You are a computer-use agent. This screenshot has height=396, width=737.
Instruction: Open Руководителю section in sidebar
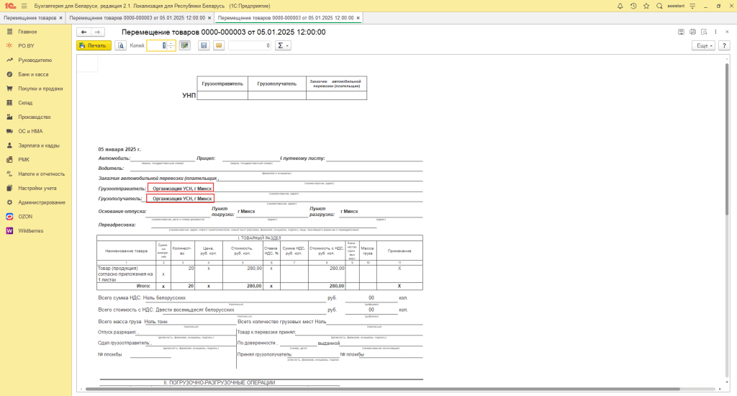tap(36, 60)
